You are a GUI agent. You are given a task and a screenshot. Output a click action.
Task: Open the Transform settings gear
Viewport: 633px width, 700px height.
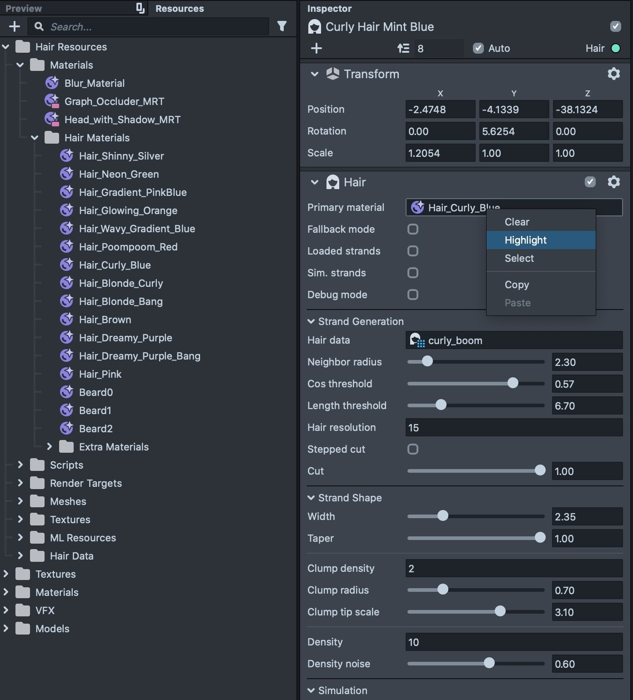(x=613, y=74)
